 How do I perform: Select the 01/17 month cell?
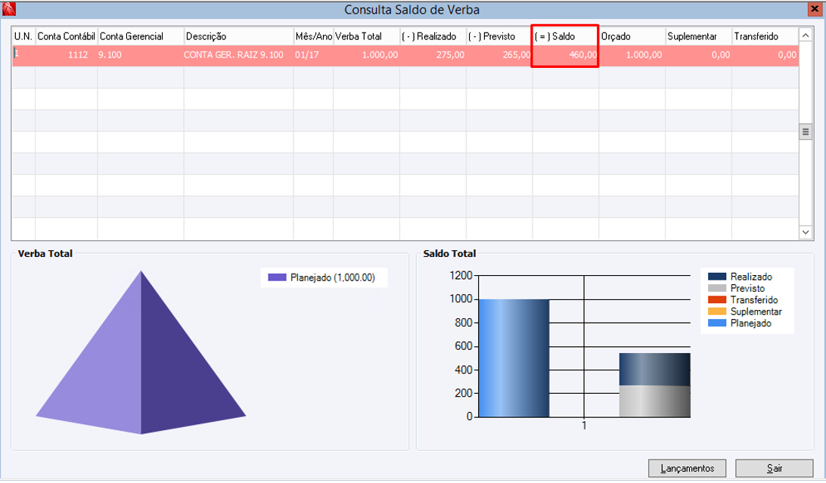click(313, 54)
